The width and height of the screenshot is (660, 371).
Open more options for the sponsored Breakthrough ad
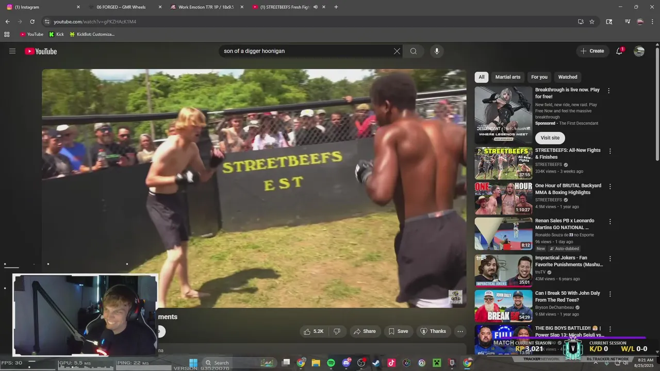[x=608, y=91]
